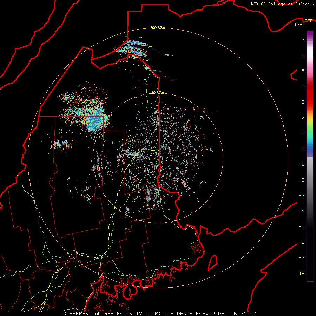Click the [dB] unit label
This screenshot has height=316, width=316.
click(x=300, y=25)
